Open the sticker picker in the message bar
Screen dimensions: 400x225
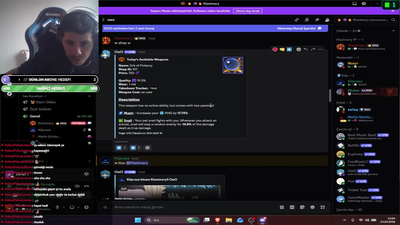click(302, 207)
